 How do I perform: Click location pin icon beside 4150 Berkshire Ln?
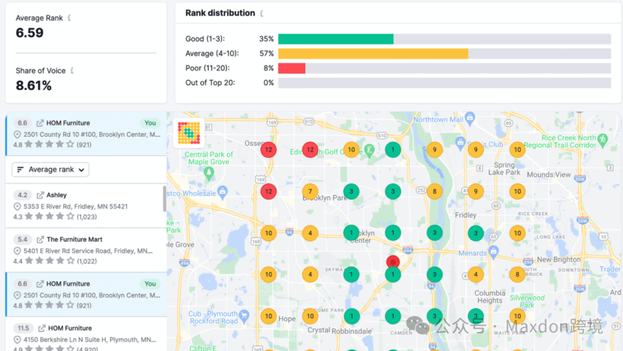pos(17,340)
